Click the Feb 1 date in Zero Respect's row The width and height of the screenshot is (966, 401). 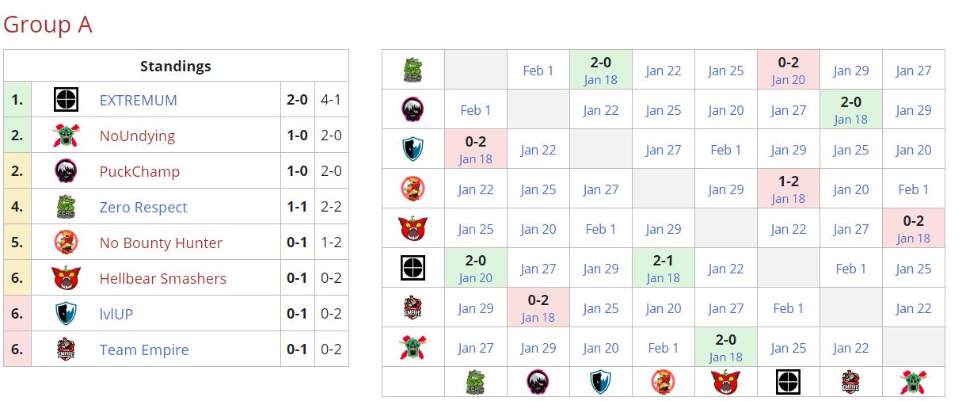point(538,71)
